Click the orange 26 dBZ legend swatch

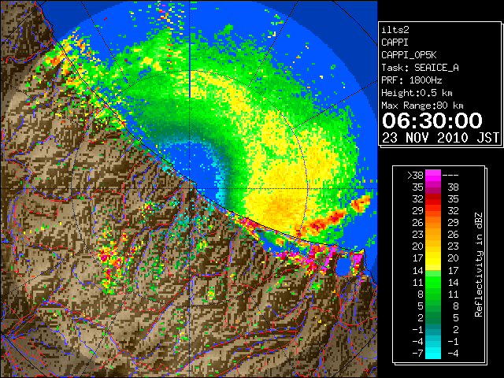tap(432, 222)
